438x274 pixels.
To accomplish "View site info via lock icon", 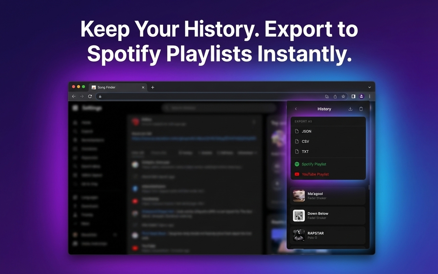I will coord(100,97).
